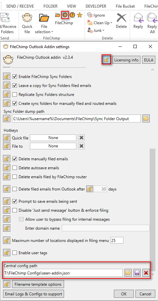
Task: Toggle lock for Filename template options
Action: coord(7,284)
